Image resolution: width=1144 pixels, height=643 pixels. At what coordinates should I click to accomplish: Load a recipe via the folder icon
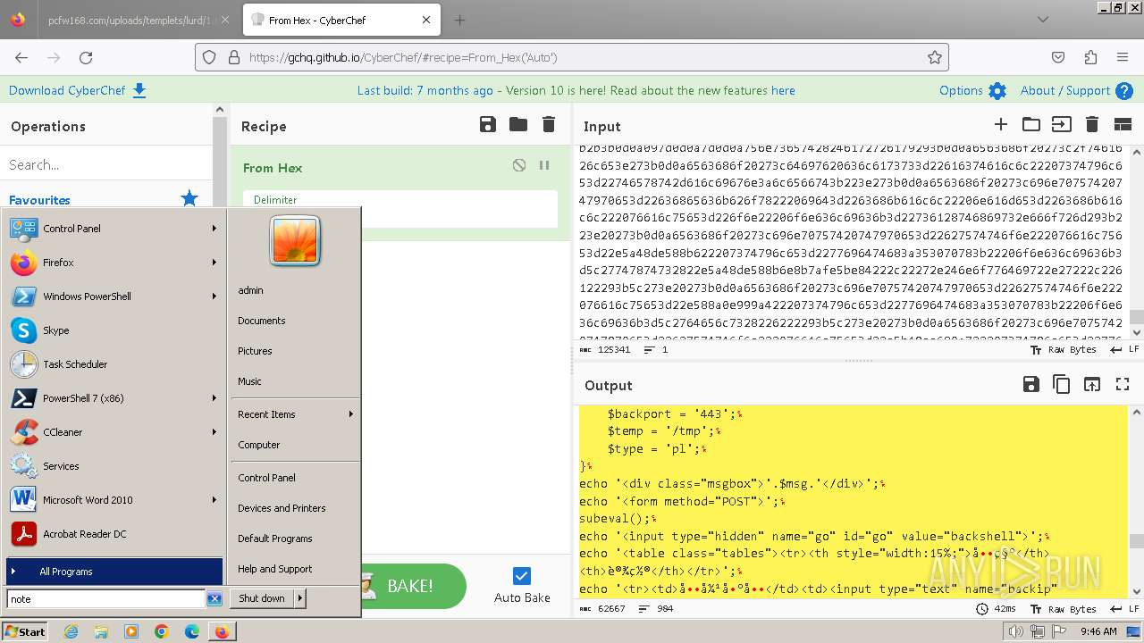[518, 124]
